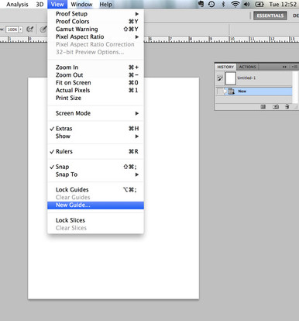
Task: Select Zoom In menu item
Action: tap(95, 67)
